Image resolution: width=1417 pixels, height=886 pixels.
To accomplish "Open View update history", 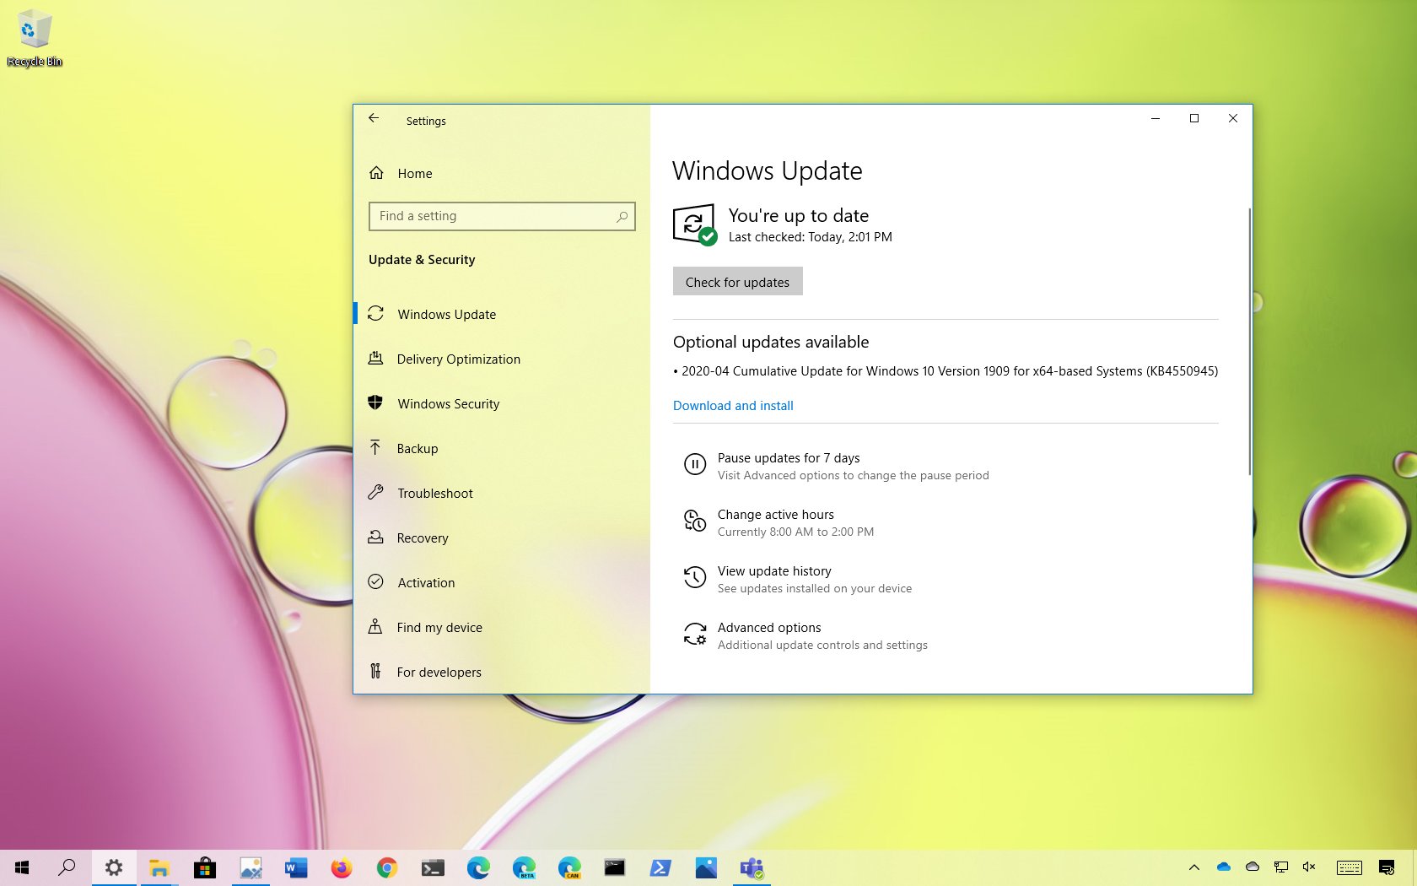I will (x=773, y=571).
